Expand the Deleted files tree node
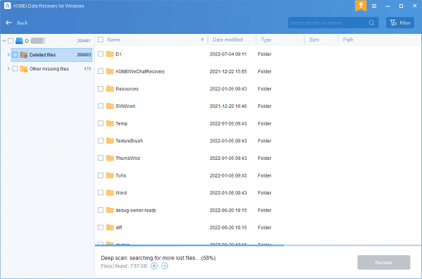Screen dimensions: 422x279 click(x=8, y=55)
